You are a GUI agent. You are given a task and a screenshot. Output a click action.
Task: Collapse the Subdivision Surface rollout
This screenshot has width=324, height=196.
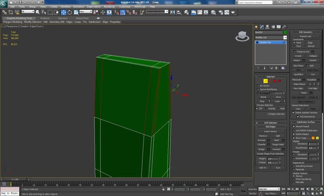305,122
